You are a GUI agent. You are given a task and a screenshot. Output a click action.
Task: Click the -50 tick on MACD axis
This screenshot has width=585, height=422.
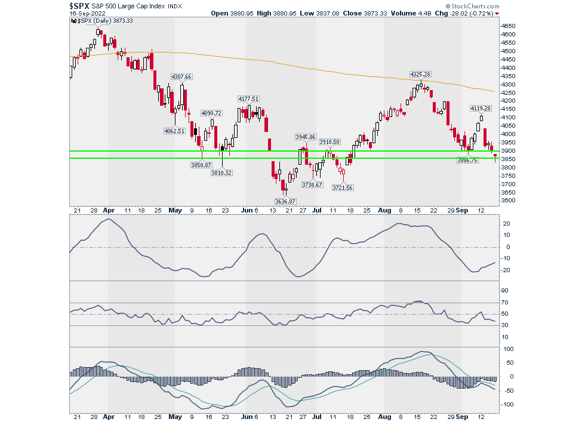(x=507, y=391)
